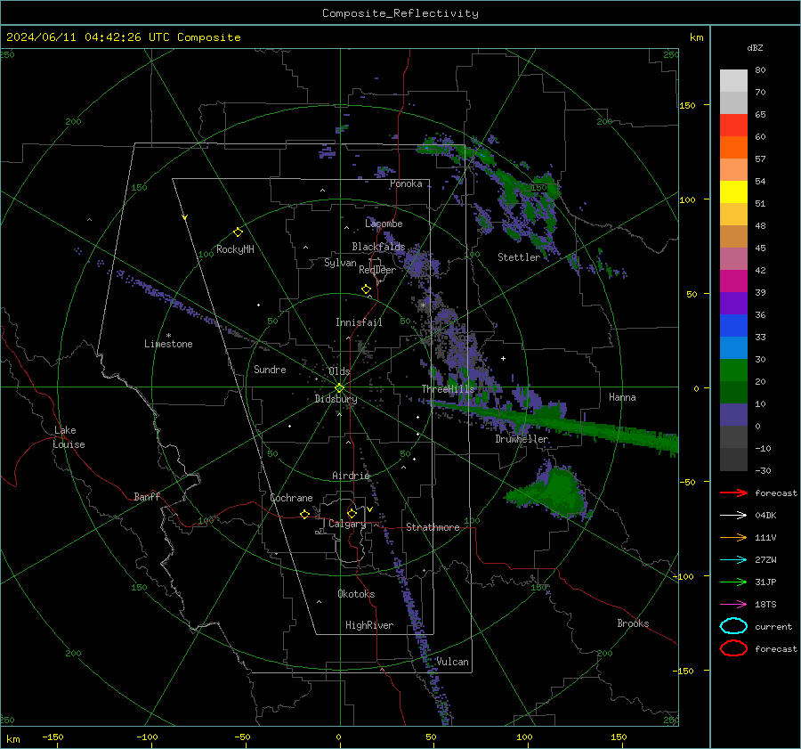Click the Brooks city label
801x749 pixels.
633,623
